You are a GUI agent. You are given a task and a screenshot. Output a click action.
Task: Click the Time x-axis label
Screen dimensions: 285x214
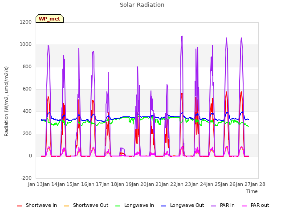[252, 191]
